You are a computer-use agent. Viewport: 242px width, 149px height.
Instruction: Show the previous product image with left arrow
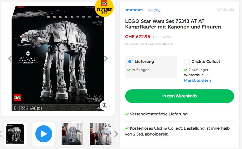tap(10, 59)
